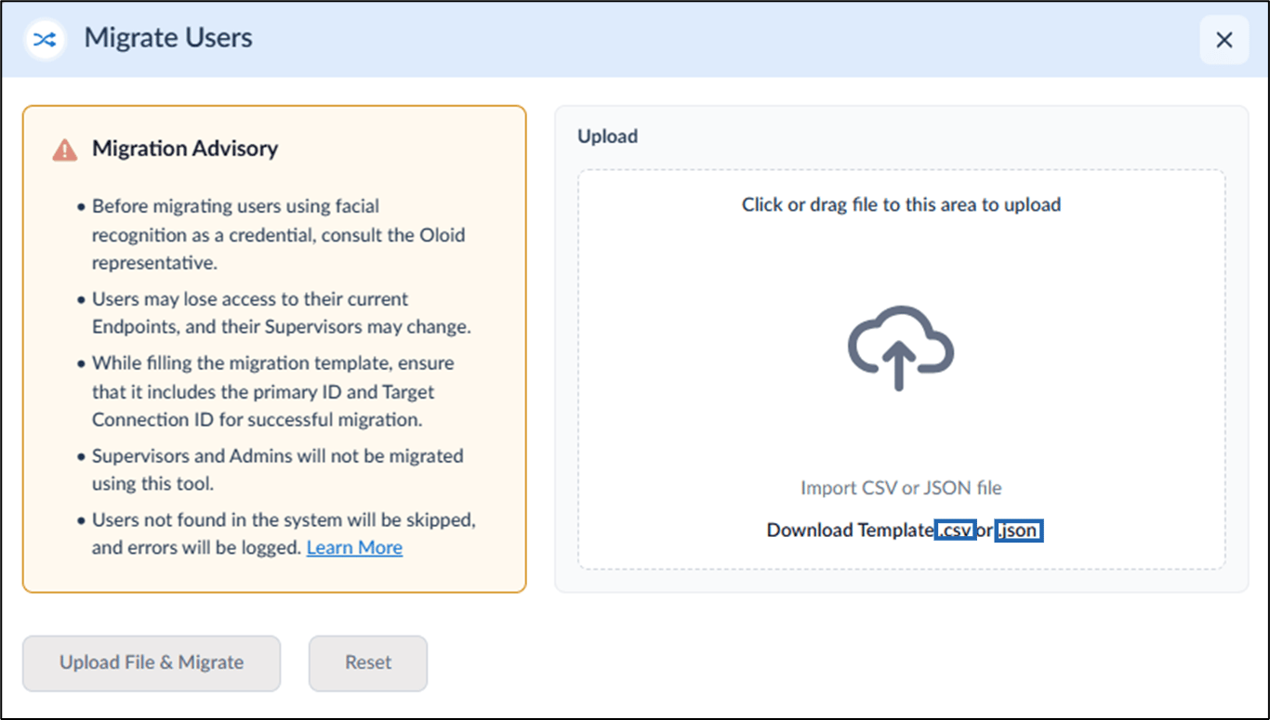Click the "Upload" section label

tap(608, 137)
